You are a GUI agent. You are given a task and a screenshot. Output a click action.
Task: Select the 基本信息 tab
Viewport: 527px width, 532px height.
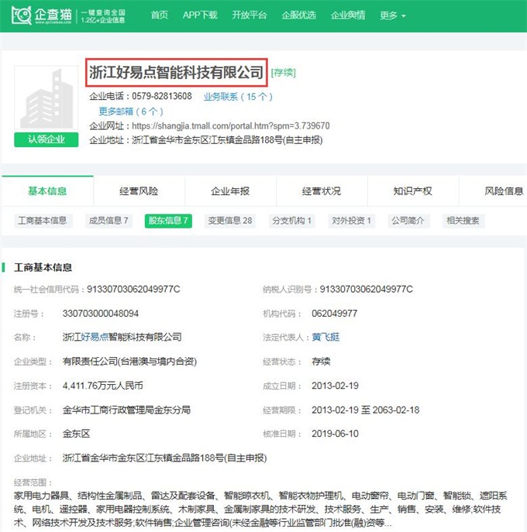click(47, 191)
